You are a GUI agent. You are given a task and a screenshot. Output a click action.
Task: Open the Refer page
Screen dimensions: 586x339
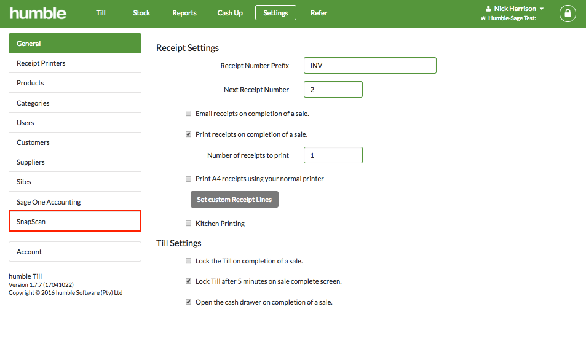pyautogui.click(x=319, y=13)
